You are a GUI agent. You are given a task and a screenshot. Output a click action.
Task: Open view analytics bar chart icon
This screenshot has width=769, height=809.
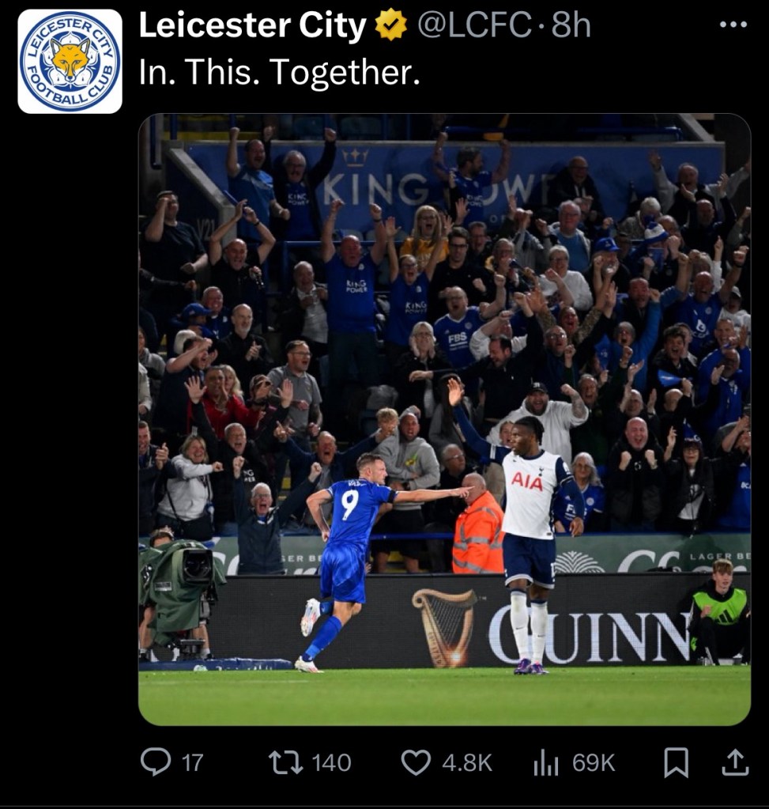[546, 762]
